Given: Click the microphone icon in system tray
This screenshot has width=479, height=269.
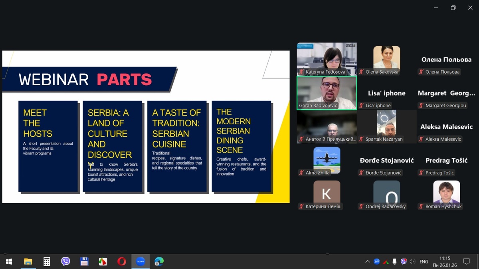Looking at the screenshot, I should (x=394, y=261).
